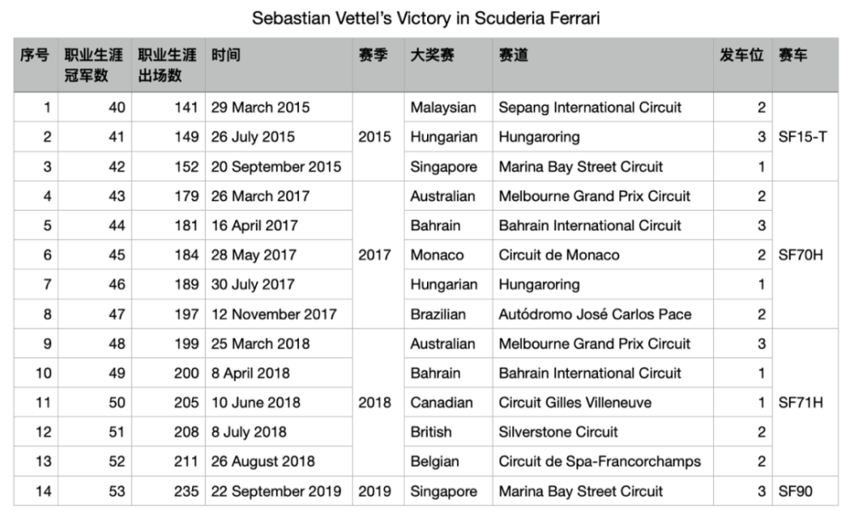Select the '赛车' column header
Image resolution: width=854 pixels, height=517 pixels.
tap(793, 55)
